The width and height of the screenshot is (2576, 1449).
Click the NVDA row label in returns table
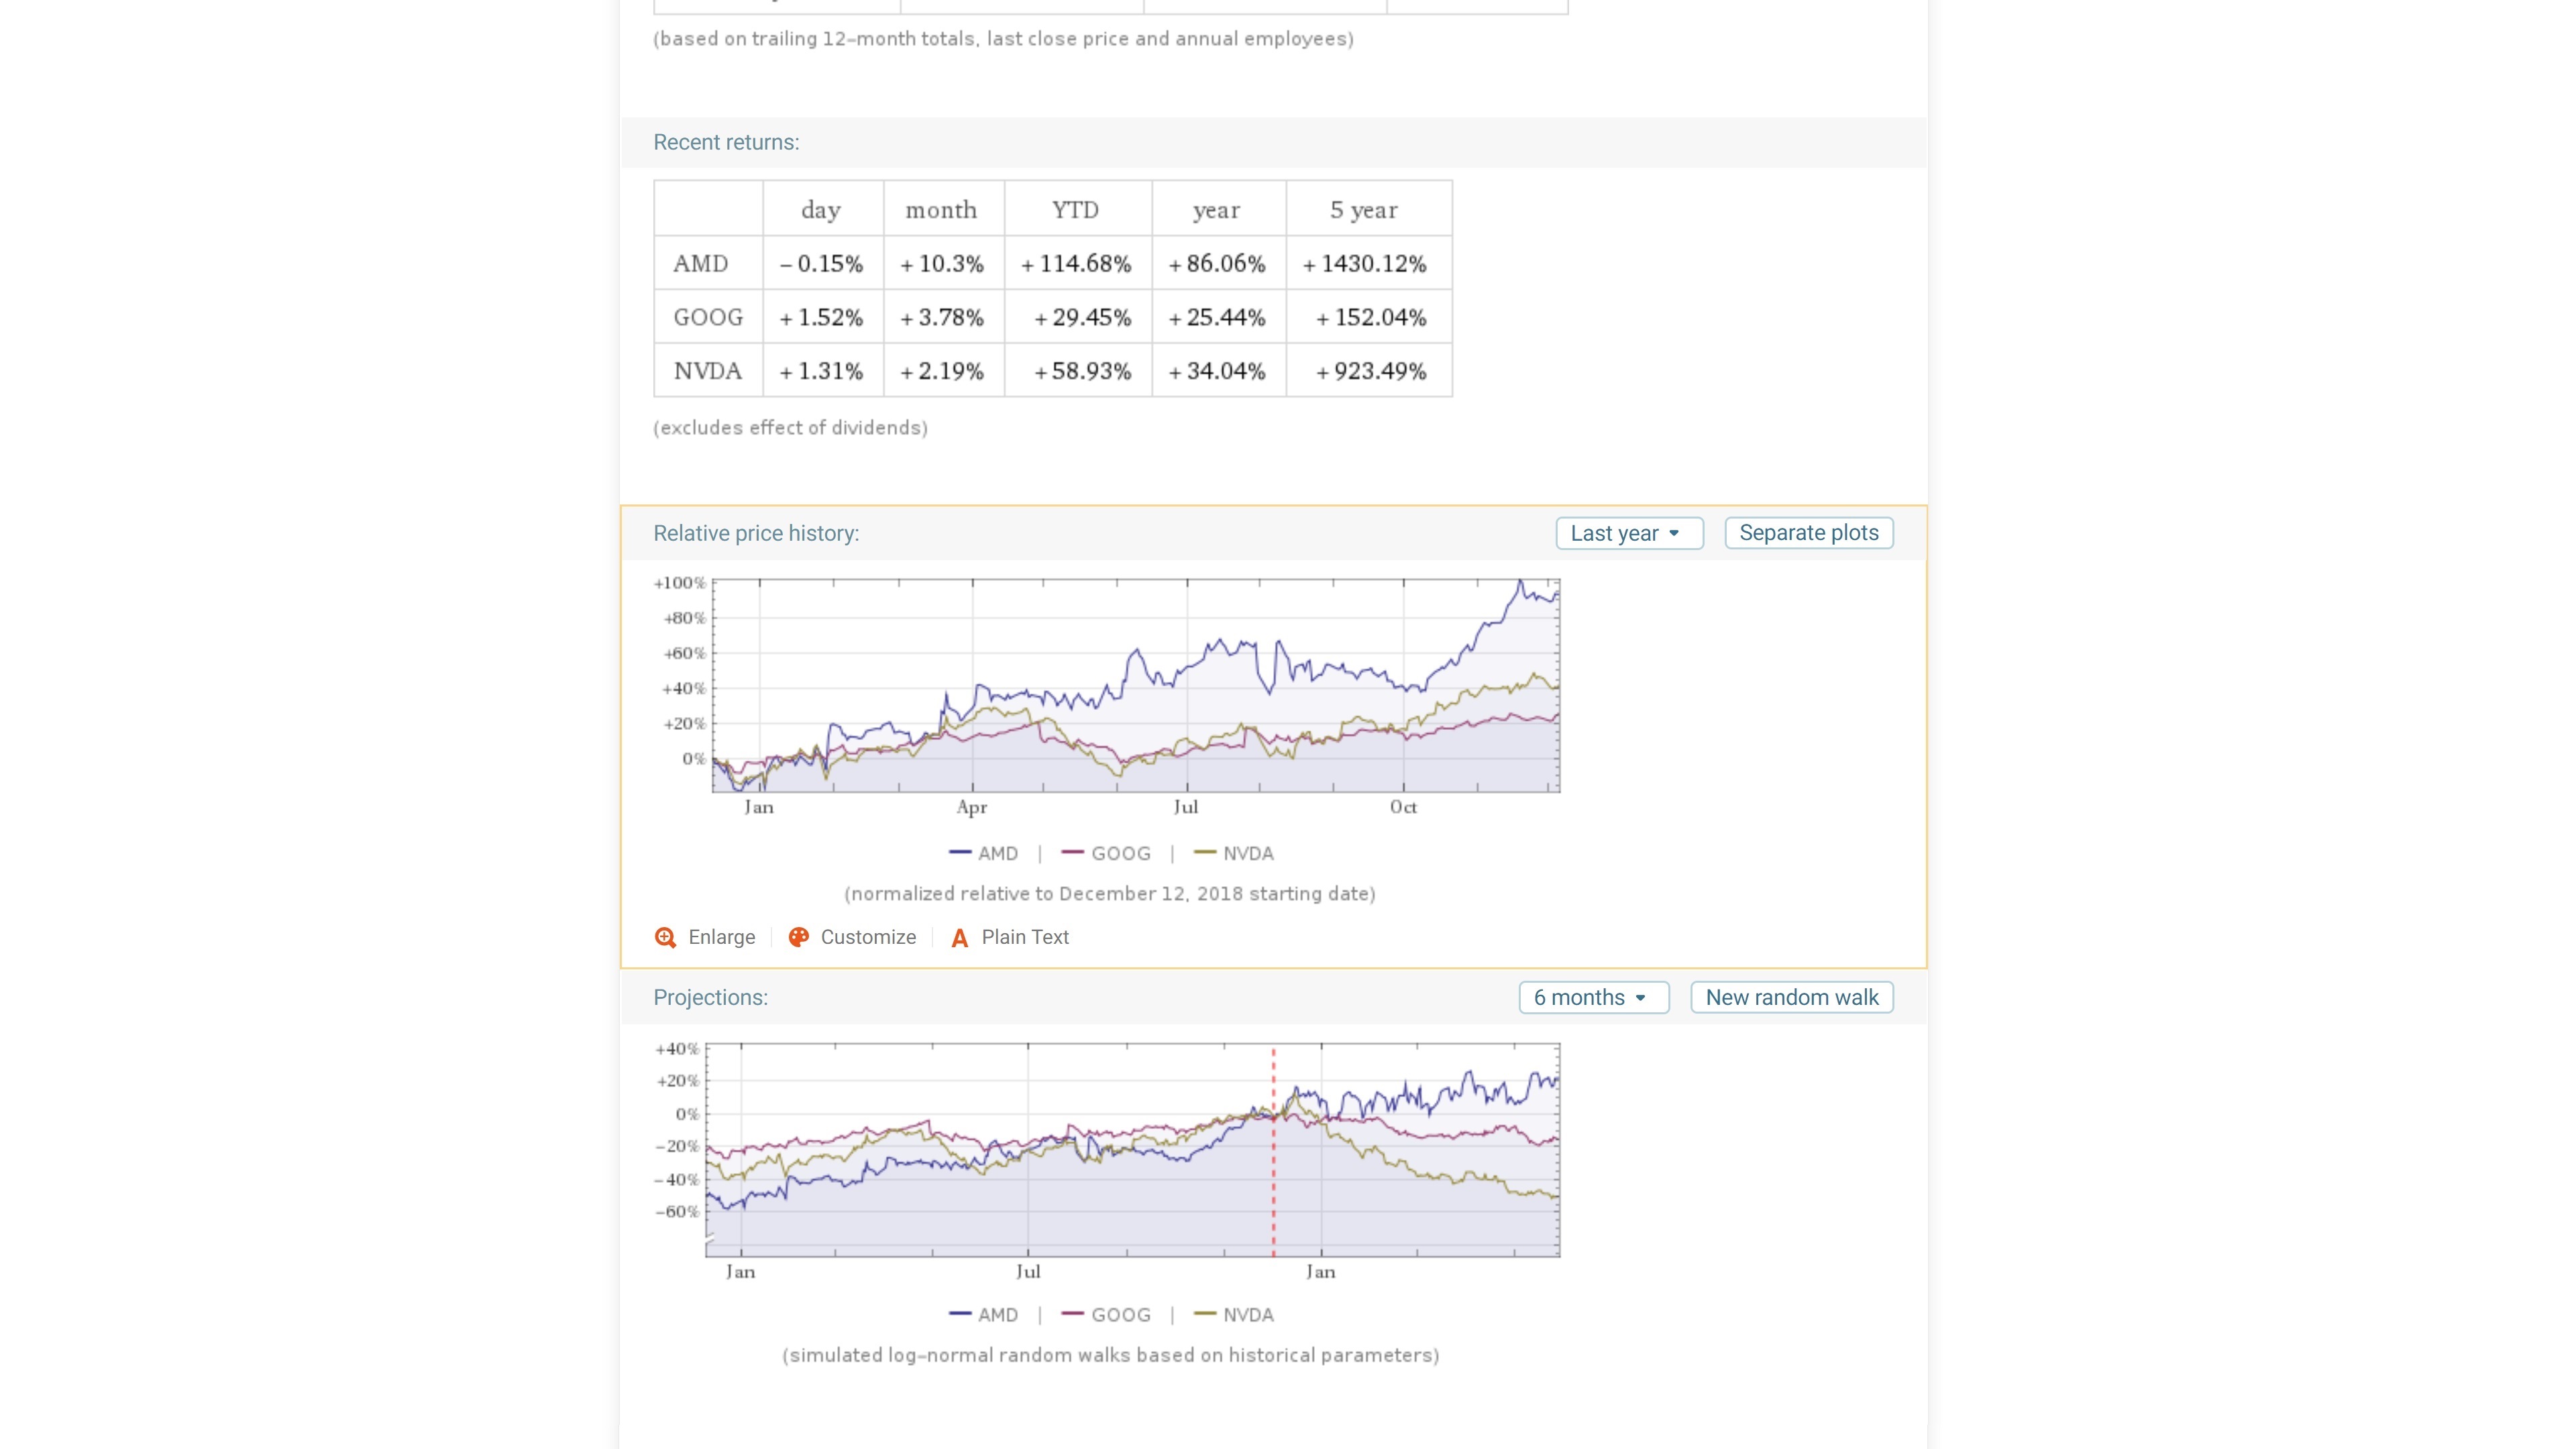708,371
